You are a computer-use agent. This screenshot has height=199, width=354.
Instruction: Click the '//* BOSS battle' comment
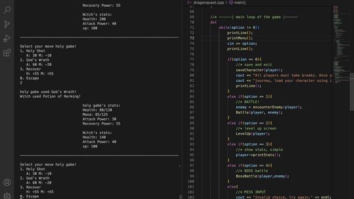click(x=252, y=171)
